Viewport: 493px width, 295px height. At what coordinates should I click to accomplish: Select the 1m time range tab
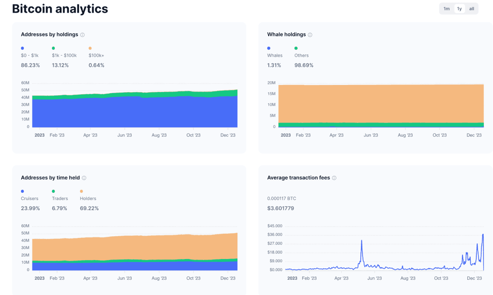click(446, 9)
